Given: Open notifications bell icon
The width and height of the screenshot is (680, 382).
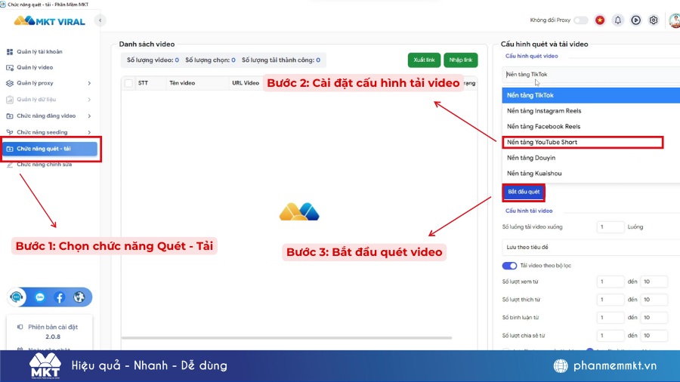Looking at the screenshot, I should point(617,20).
